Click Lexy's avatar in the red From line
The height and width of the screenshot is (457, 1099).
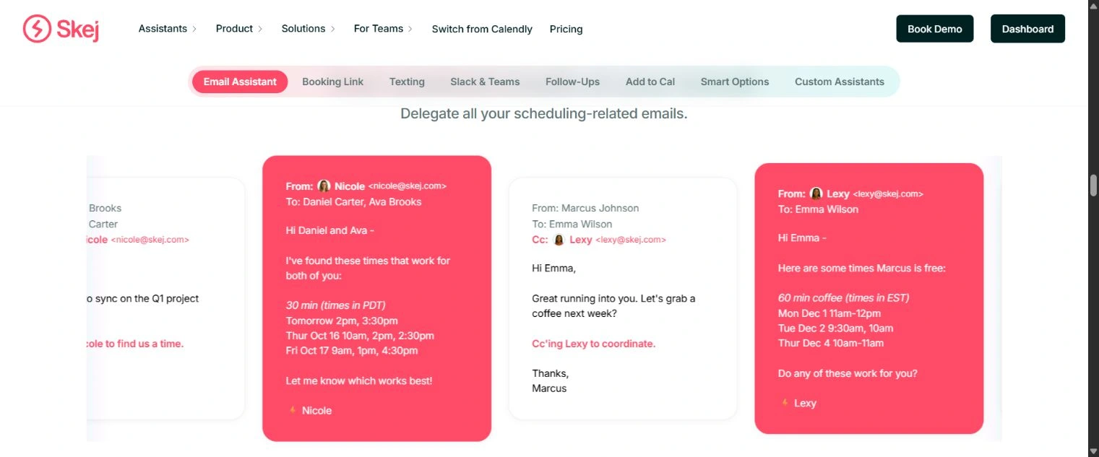816,193
